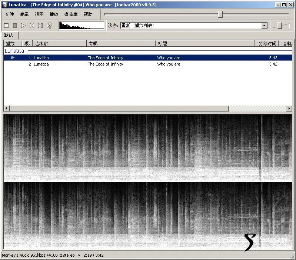The width and height of the screenshot is (296, 260).
Task: Select playlist item 1 Lunatica row
Action: click(x=148, y=58)
